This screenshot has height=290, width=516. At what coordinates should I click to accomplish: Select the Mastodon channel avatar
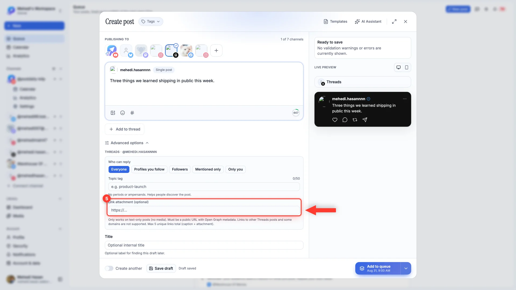pos(141,50)
